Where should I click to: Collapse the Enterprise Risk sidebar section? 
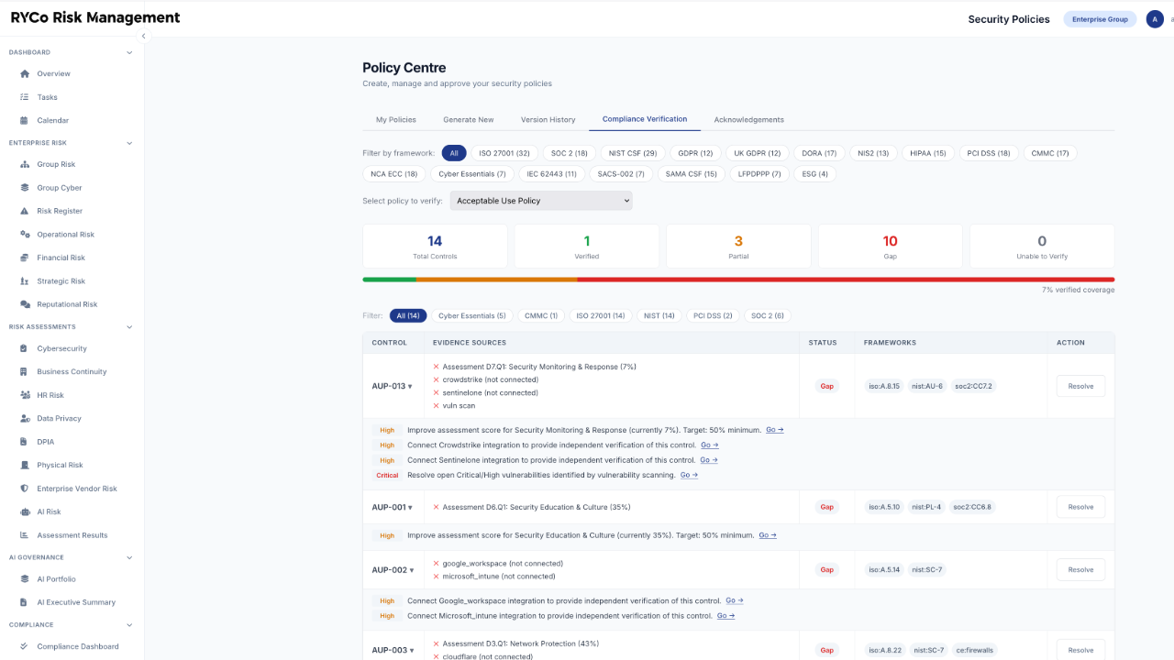[129, 143]
